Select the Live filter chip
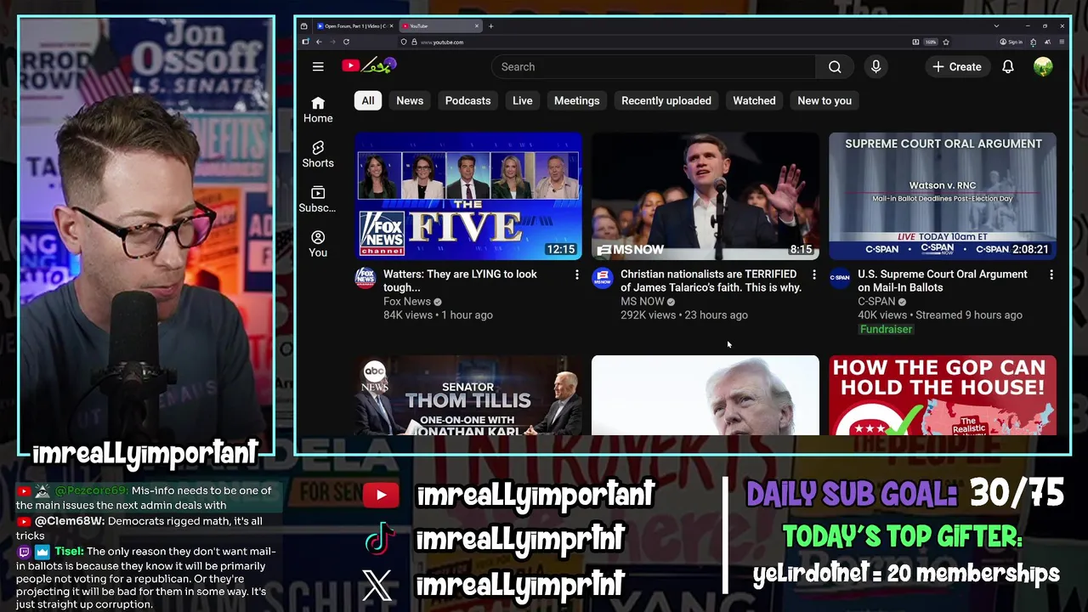This screenshot has height=612, width=1088. (522, 100)
